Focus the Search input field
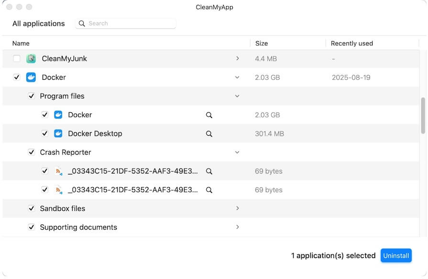 coord(126,23)
